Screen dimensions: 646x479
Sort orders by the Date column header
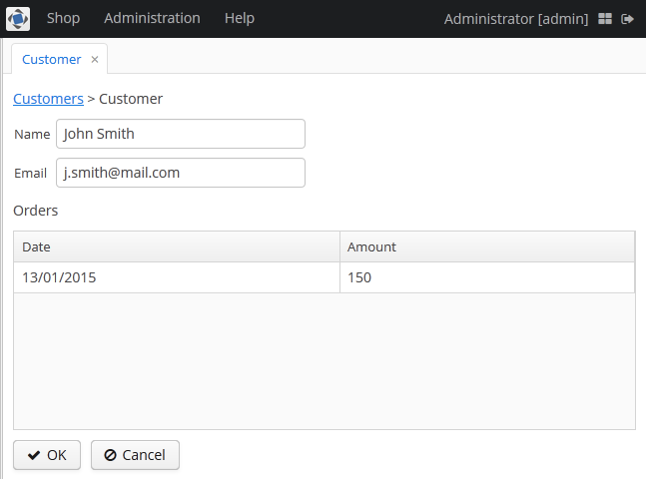(176, 246)
